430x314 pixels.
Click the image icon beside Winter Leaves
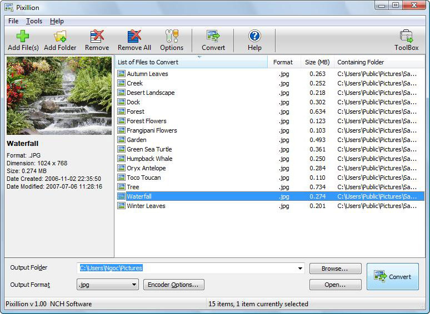pos(121,206)
